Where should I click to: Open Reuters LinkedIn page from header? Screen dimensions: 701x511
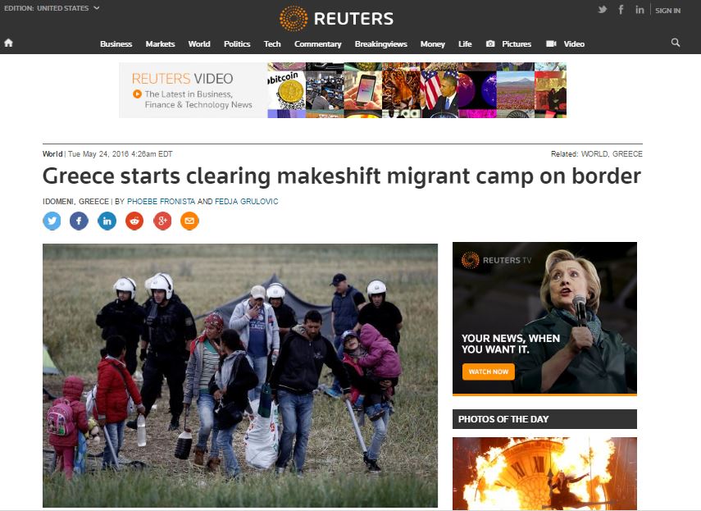coord(640,10)
